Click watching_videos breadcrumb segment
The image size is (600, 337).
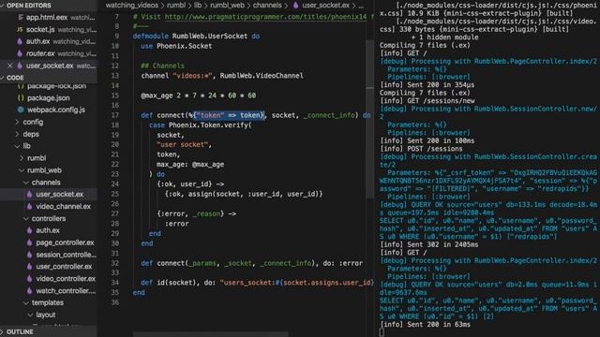click(131, 6)
